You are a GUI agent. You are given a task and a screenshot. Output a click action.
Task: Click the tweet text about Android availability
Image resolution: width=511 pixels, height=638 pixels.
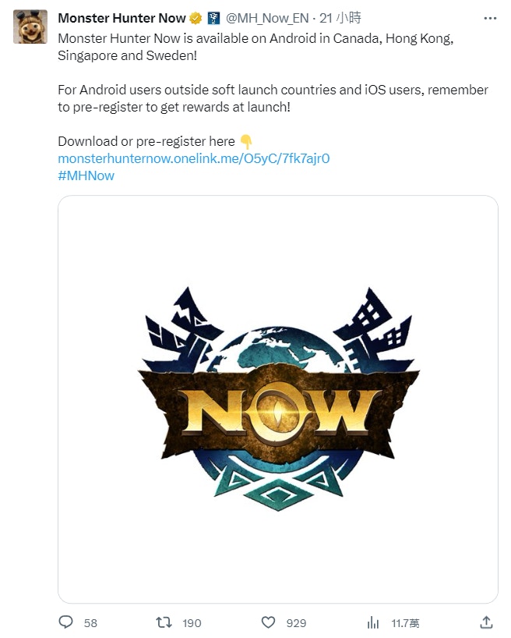[255, 46]
